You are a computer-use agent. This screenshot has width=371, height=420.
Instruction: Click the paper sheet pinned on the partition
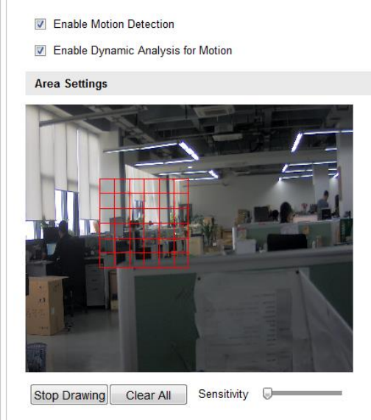pos(271,321)
